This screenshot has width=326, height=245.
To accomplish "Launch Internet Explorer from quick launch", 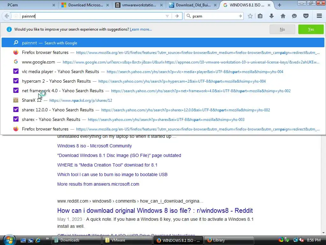I will 38,240.
